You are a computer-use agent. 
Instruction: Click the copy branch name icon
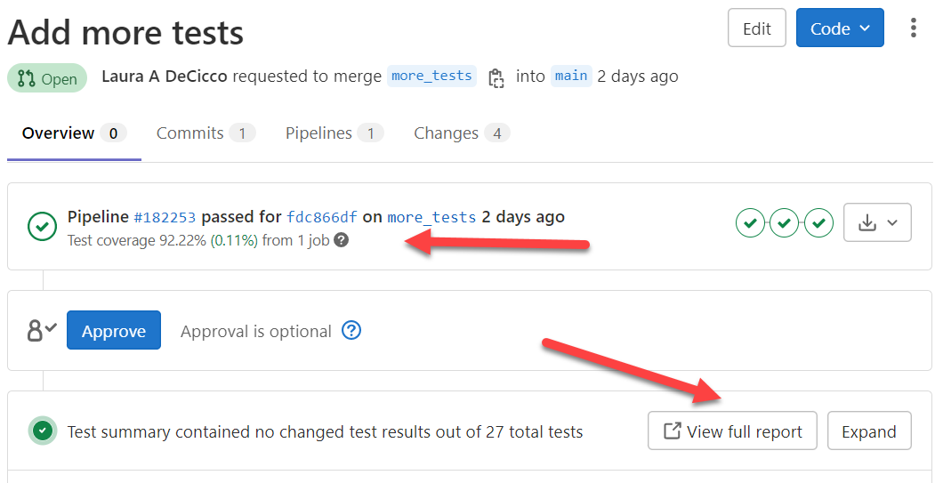pos(496,76)
